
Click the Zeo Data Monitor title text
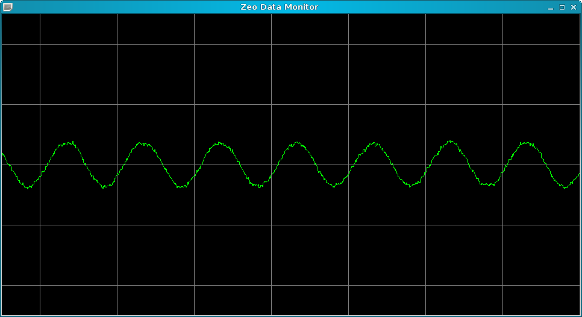[279, 7]
